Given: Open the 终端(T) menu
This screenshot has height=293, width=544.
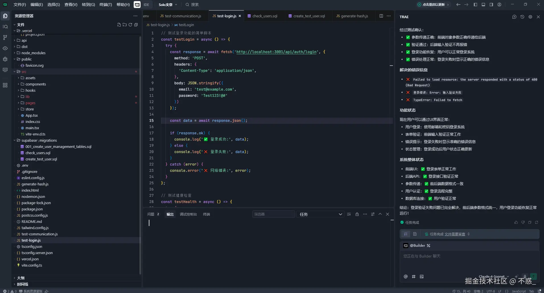Looking at the screenshot, I should pyautogui.click(x=106, y=5).
